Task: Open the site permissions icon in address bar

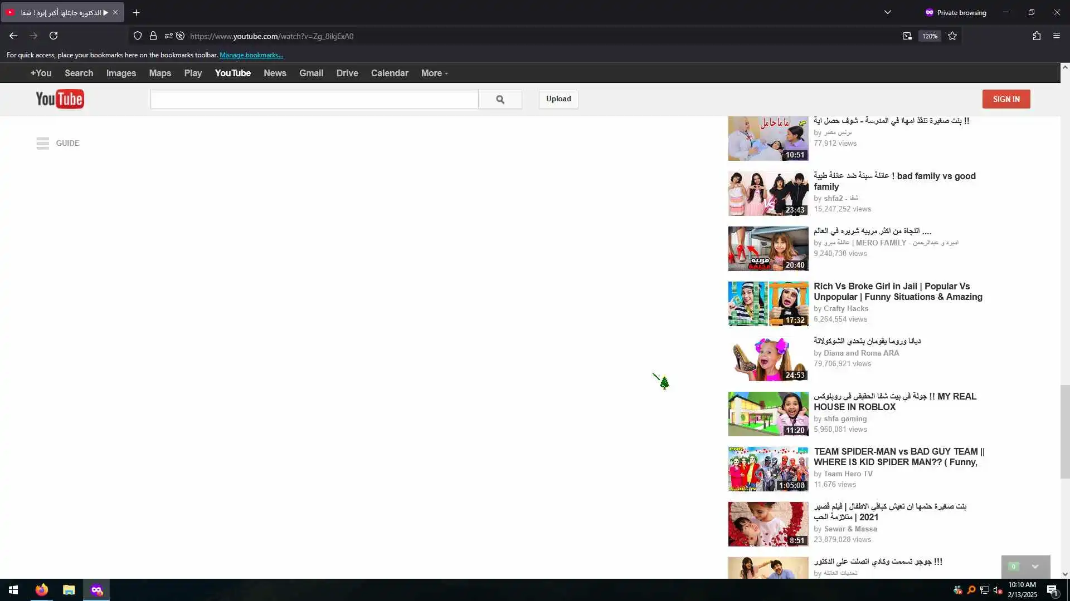Action: (168, 36)
